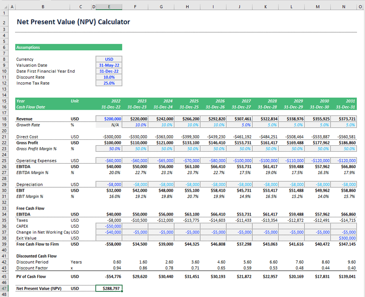Click the Currency input cell USD
The height and width of the screenshot is (297, 365).
109,59
